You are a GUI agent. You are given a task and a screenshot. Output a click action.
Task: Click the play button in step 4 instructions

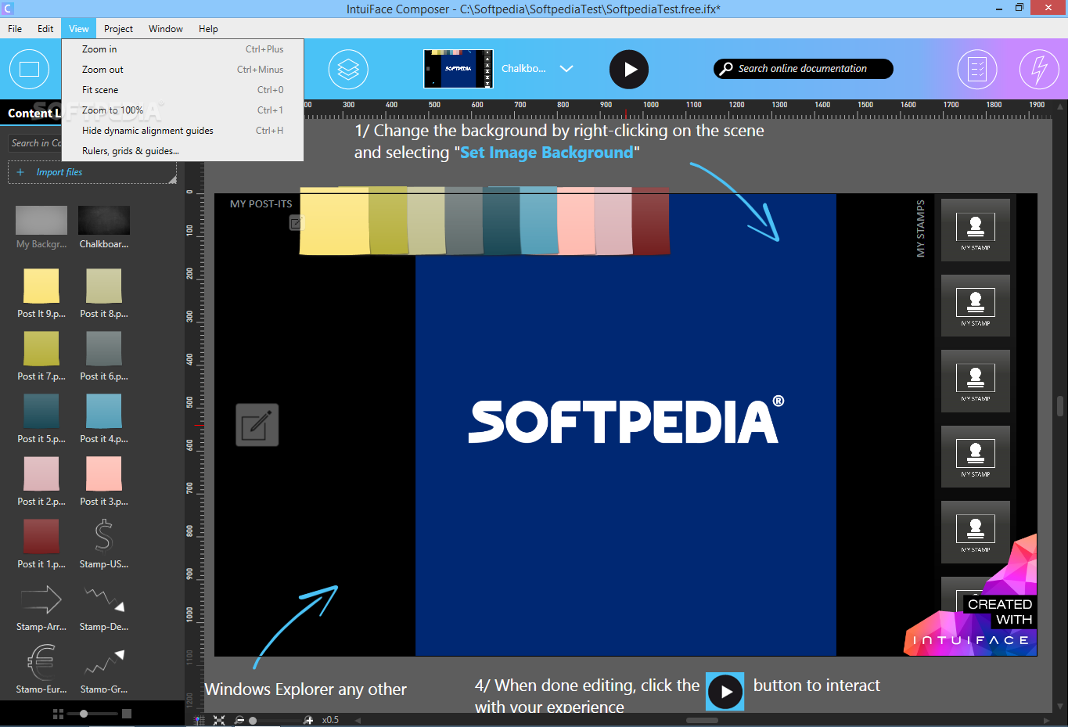(x=725, y=692)
